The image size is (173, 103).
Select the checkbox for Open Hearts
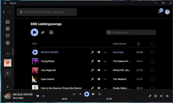[153, 79]
